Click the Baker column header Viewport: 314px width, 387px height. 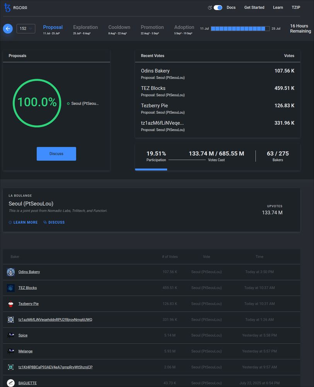(x=15, y=257)
